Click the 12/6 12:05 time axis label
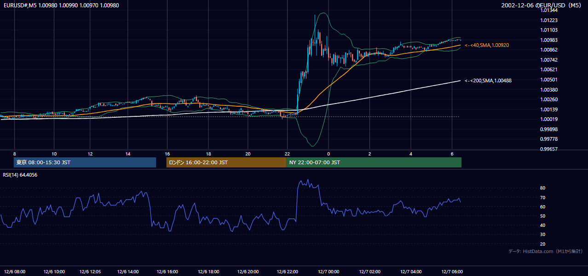 pos(91,271)
